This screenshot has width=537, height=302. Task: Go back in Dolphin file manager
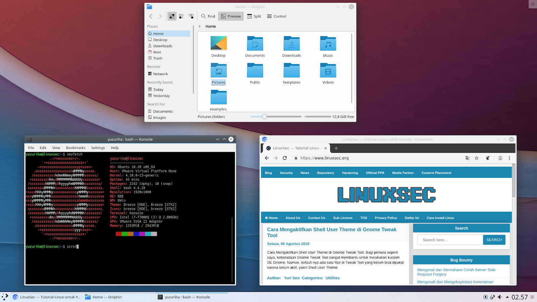[151, 16]
